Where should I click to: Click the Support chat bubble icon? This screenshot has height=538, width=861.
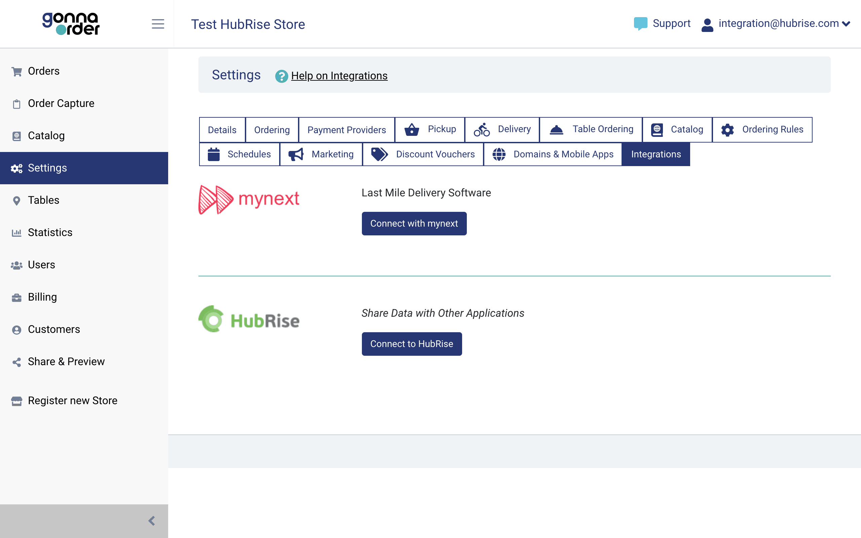click(x=640, y=24)
